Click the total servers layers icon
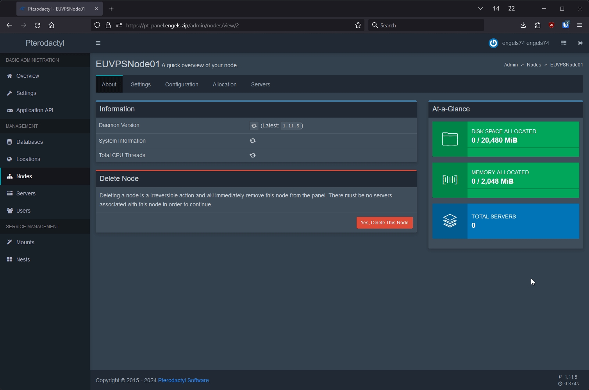589x390 pixels. [450, 221]
